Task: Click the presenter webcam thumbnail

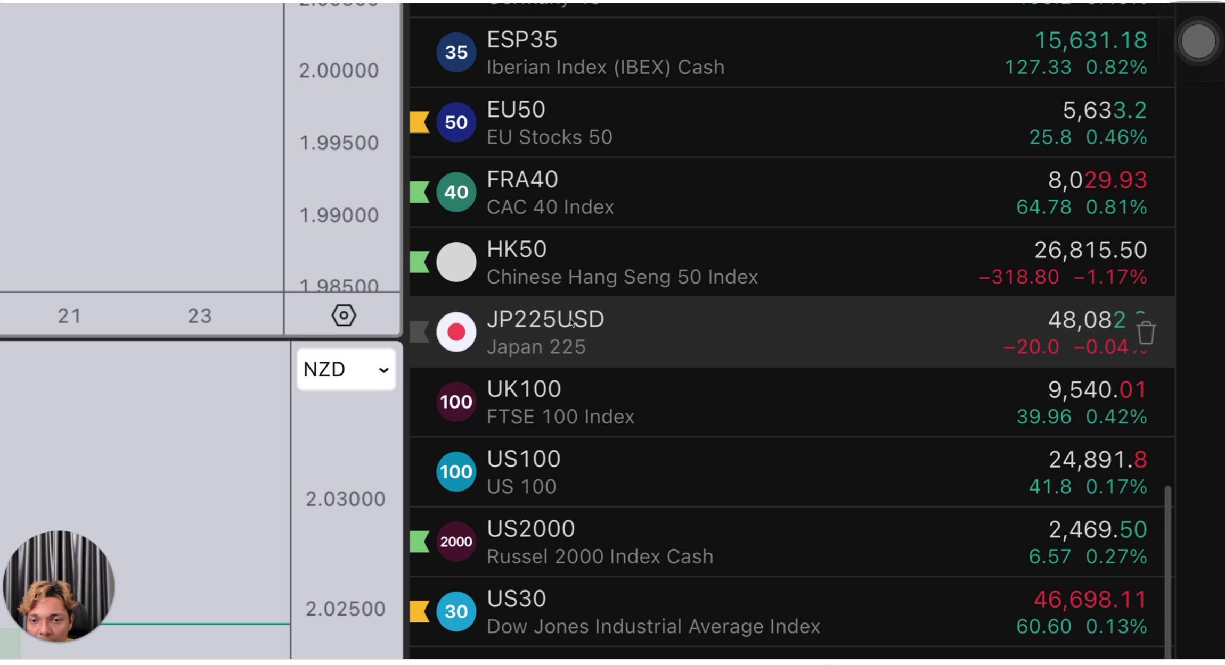Action: point(59,586)
